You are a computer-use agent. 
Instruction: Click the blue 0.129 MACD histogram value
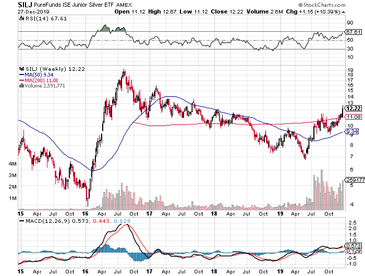click(122, 221)
